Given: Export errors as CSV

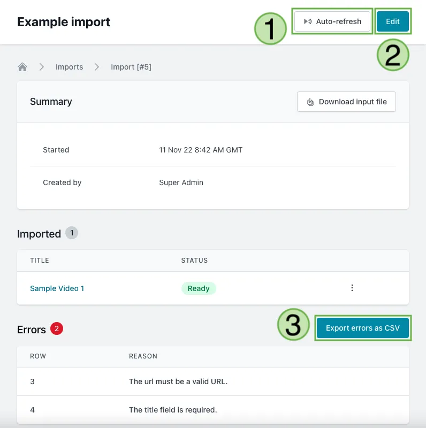Looking at the screenshot, I should pos(363,328).
